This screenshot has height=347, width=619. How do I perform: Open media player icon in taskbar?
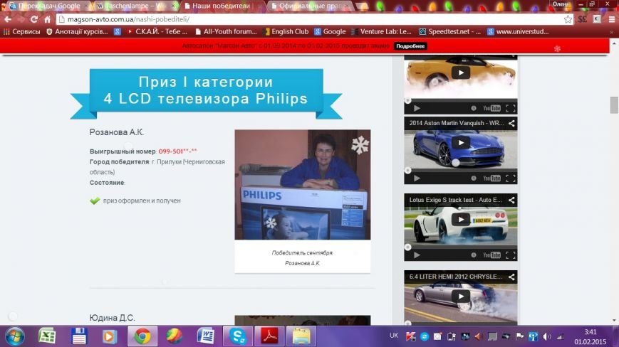(x=110, y=336)
